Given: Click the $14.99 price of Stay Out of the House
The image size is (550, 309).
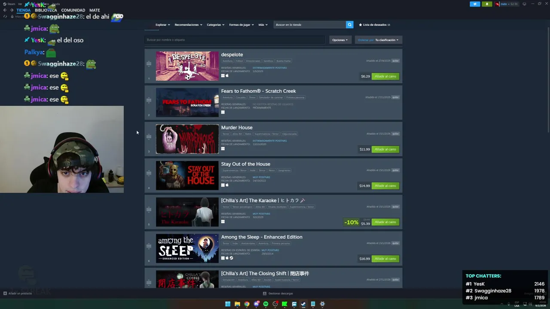Looking at the screenshot, I should pyautogui.click(x=365, y=186).
